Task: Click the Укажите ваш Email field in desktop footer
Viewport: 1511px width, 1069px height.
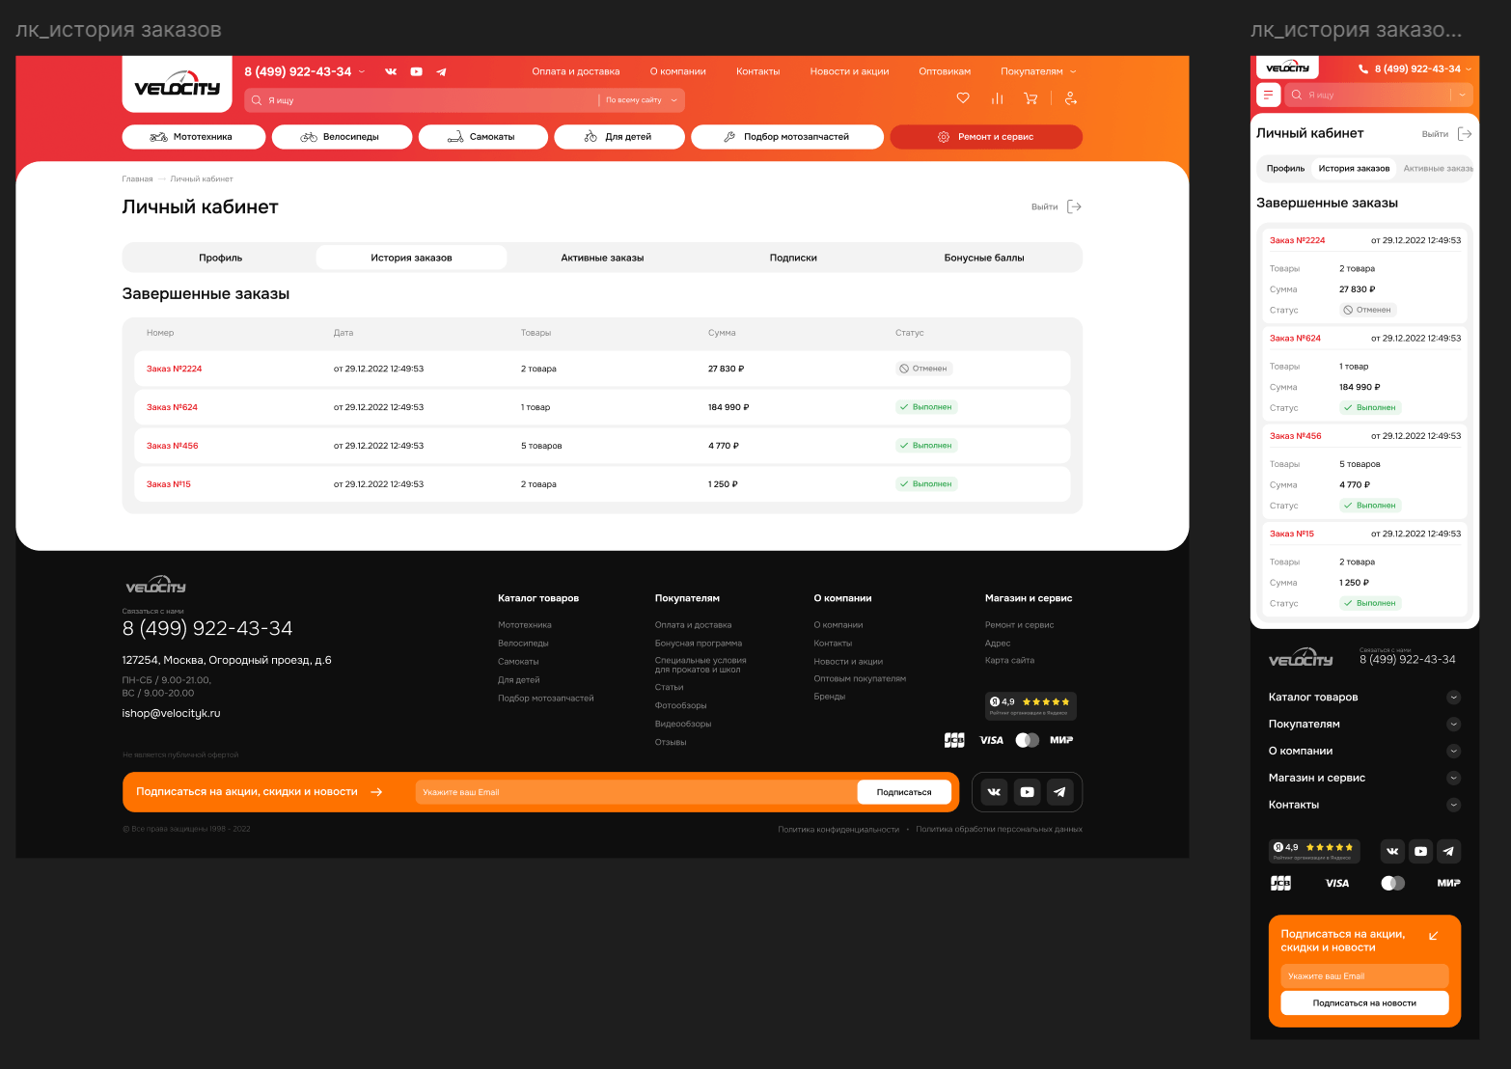Action: (x=636, y=792)
